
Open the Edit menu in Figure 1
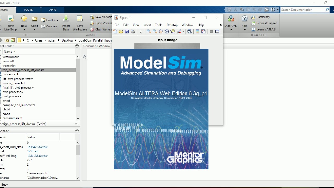tap(126, 25)
